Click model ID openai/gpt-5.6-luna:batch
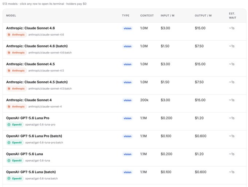Screen dimensions: 248x187 click(42, 179)
